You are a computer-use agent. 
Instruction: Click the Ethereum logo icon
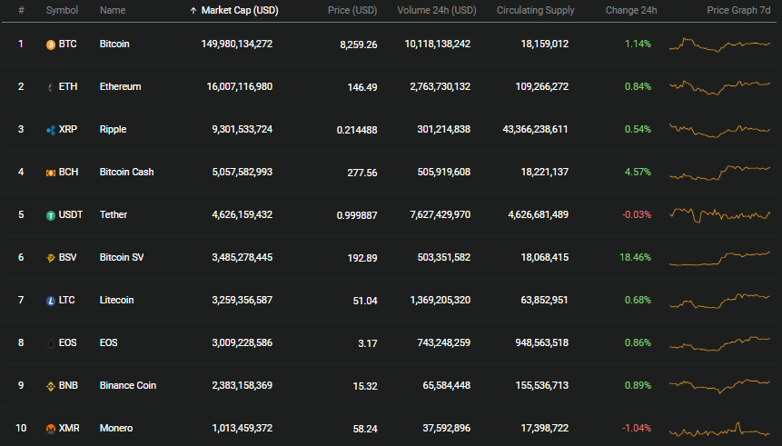[x=50, y=87]
